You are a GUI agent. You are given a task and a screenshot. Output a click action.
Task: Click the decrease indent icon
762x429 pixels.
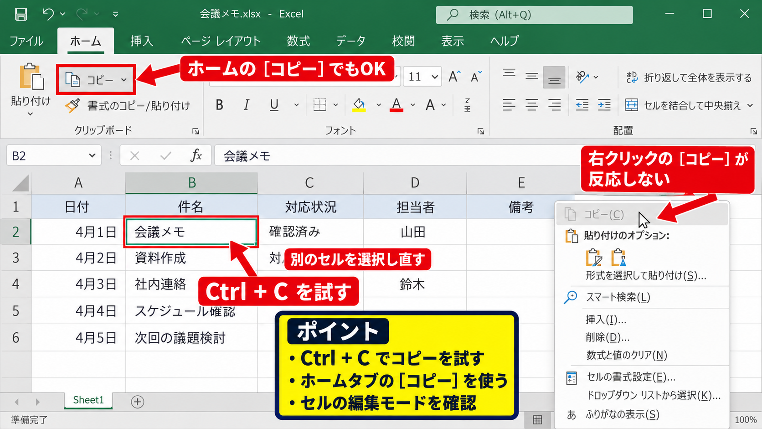point(582,105)
